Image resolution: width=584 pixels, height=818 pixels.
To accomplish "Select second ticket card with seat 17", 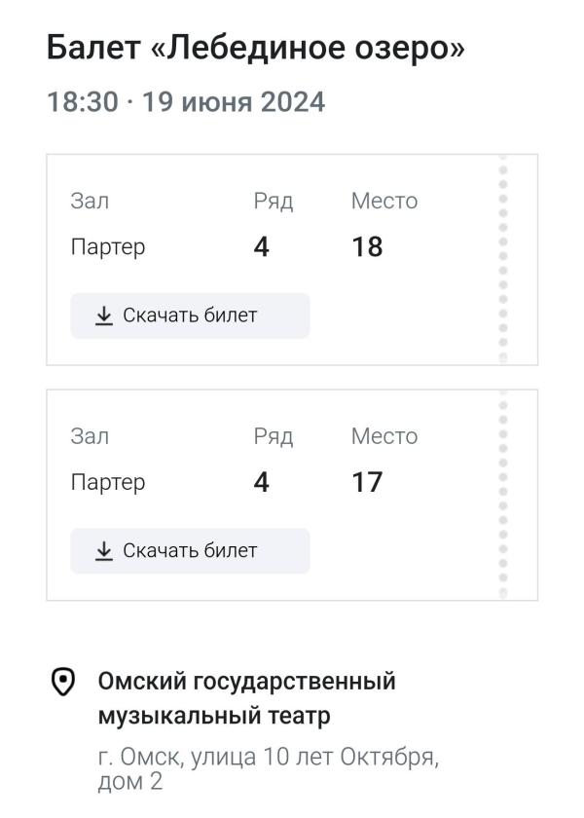I will 292,495.
